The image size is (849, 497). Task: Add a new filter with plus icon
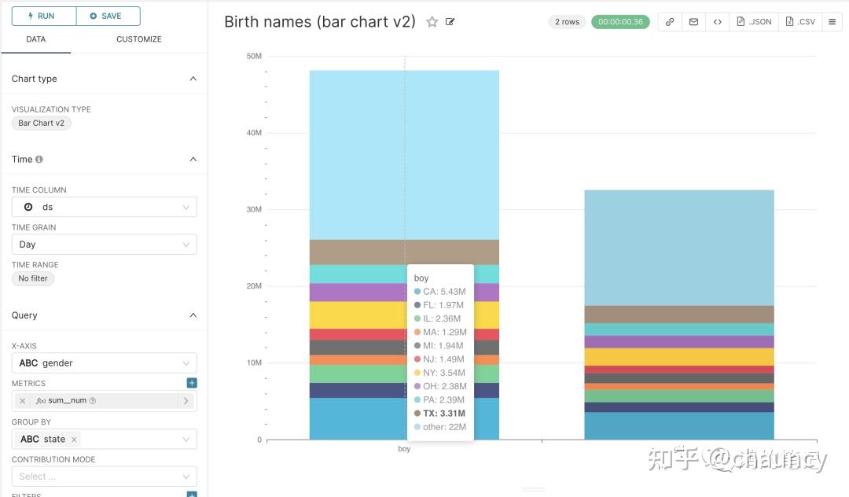192,495
